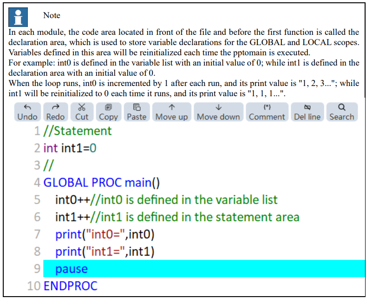Move the line up with Move up
Image resolution: width=366 pixels, height=298 pixels.
pyautogui.click(x=172, y=112)
